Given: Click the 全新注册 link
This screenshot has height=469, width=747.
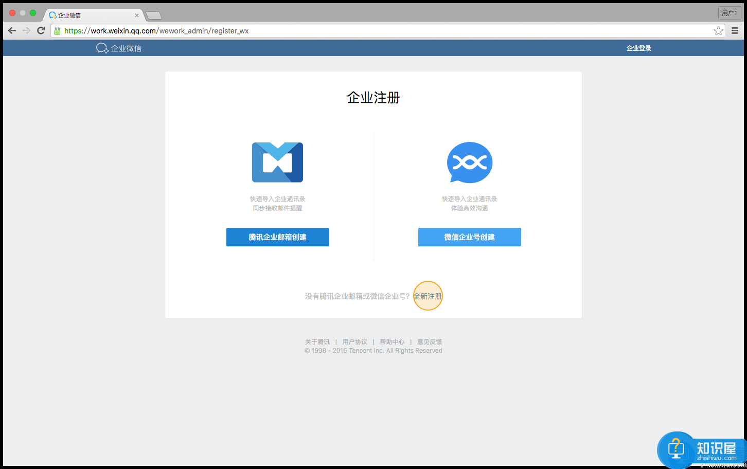Looking at the screenshot, I should point(428,296).
